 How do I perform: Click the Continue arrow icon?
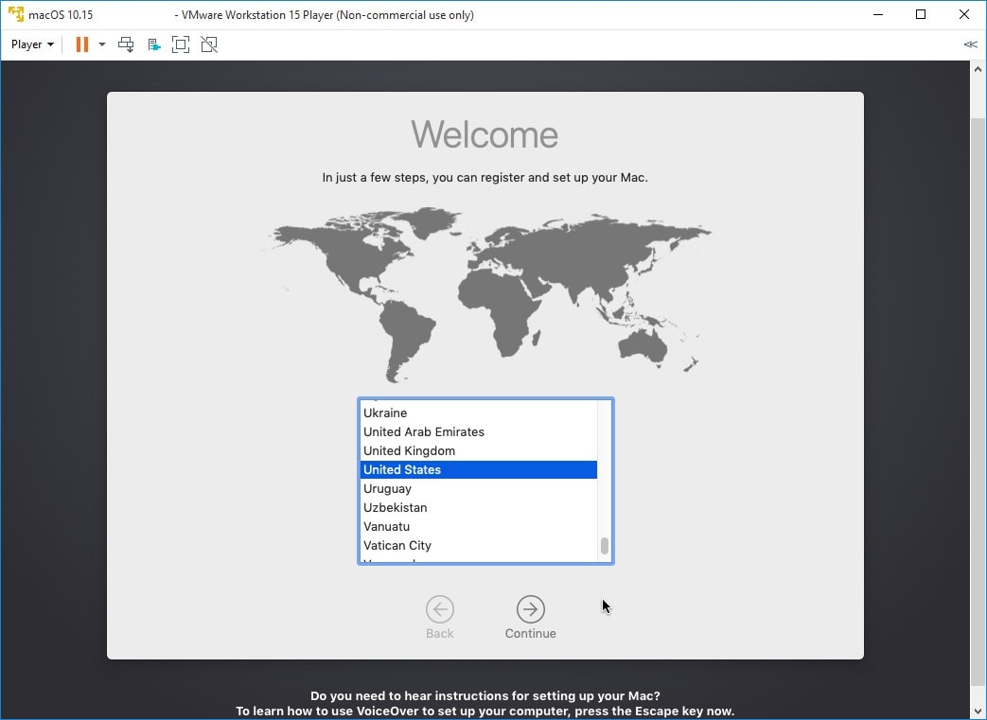pyautogui.click(x=530, y=609)
